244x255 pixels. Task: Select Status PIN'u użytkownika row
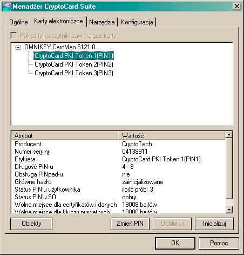(x=118, y=189)
